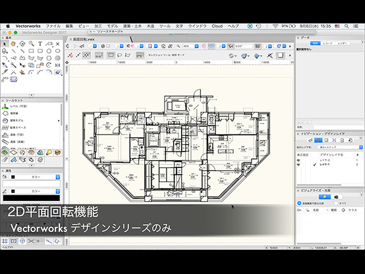Select the Circle tool

coord(49,51)
